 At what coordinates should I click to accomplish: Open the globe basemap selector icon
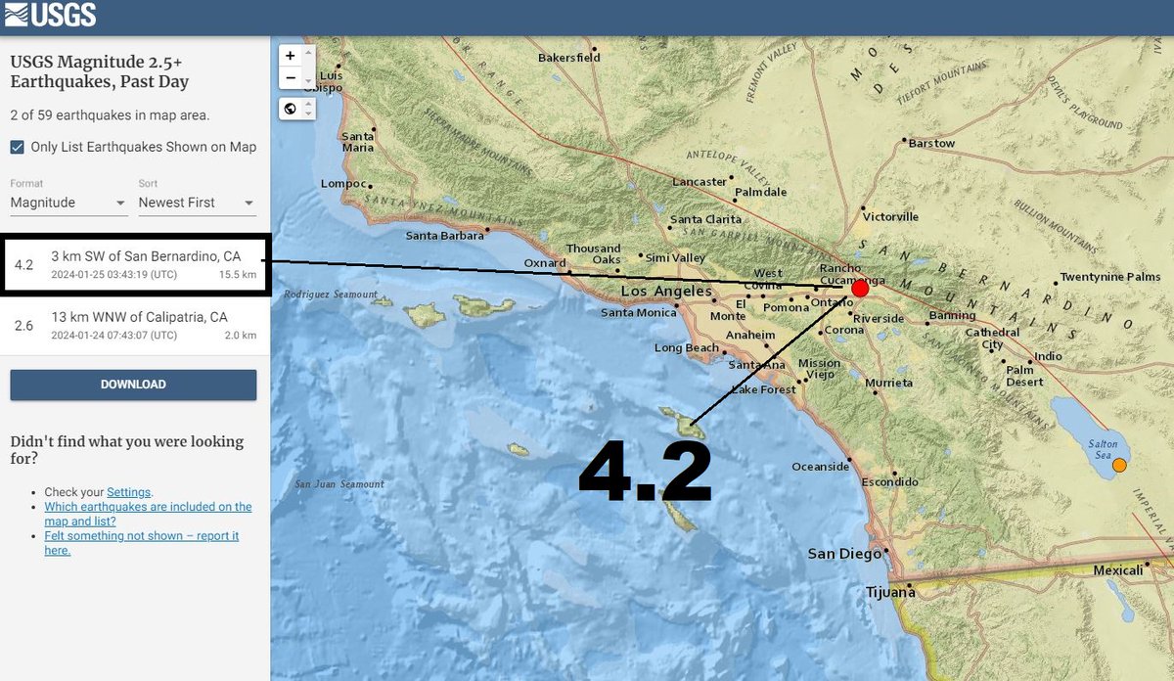coord(290,108)
